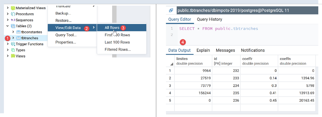Open the Messages tab
322x117 pixels.
coord(225,50)
